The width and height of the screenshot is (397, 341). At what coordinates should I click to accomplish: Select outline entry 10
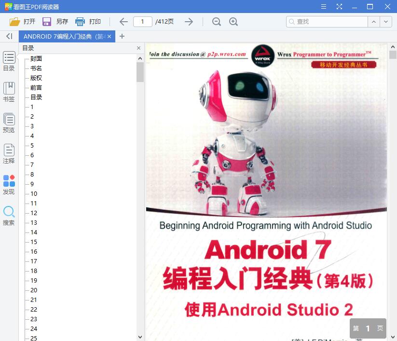[34, 194]
